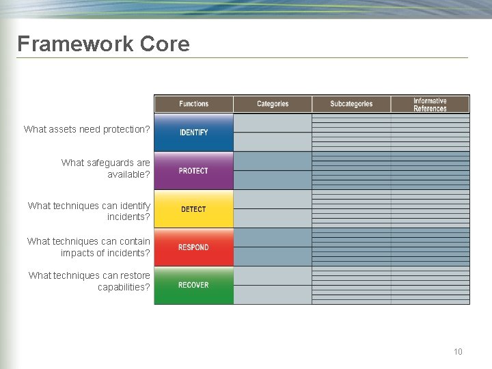
Task: Click text 'What safeguards are available?'
Action: 106,169
